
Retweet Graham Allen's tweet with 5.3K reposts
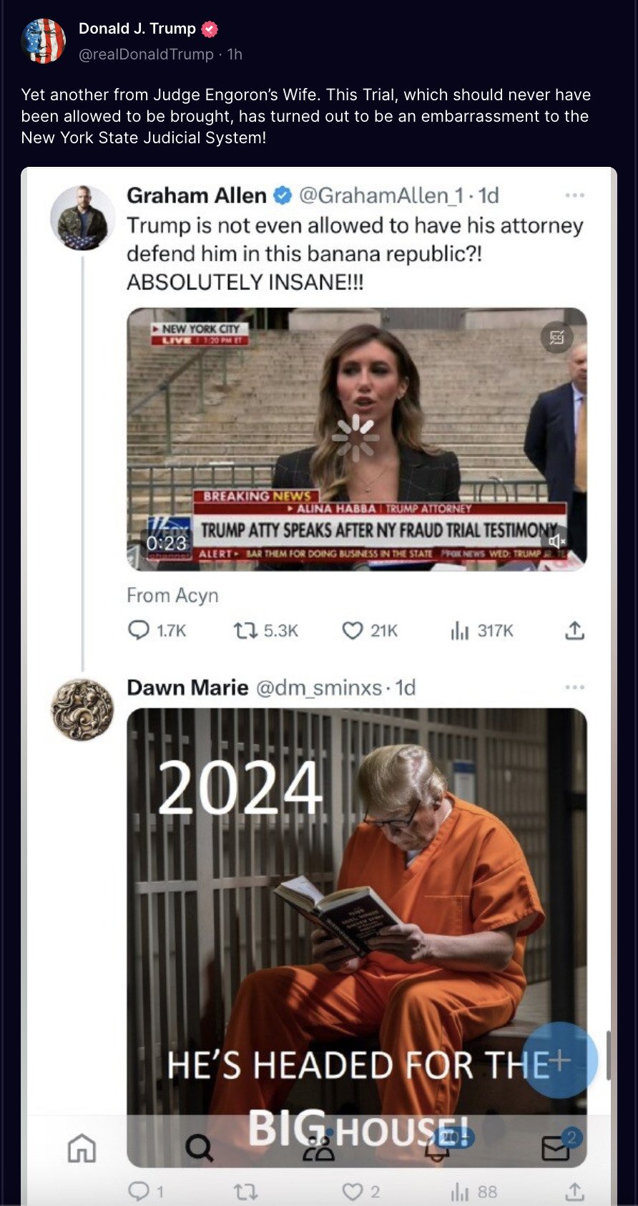265,630
